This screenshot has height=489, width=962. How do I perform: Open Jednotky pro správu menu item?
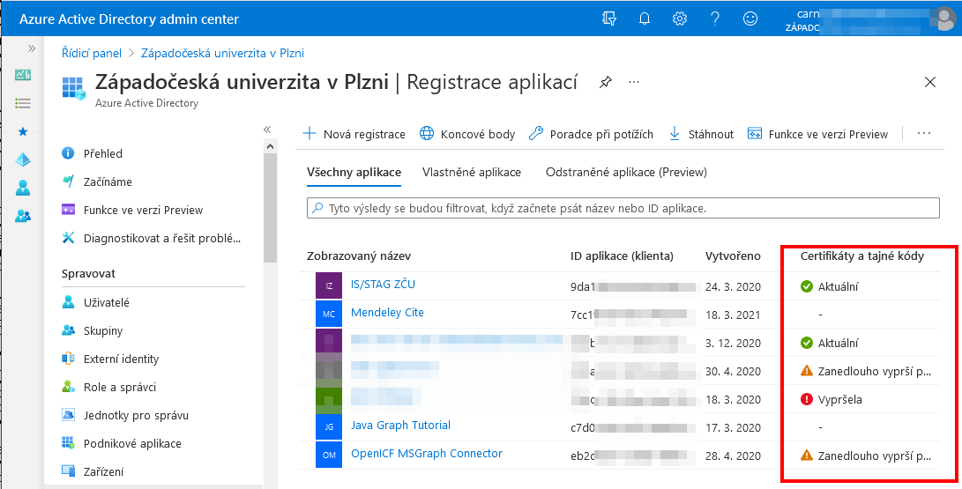point(136,416)
